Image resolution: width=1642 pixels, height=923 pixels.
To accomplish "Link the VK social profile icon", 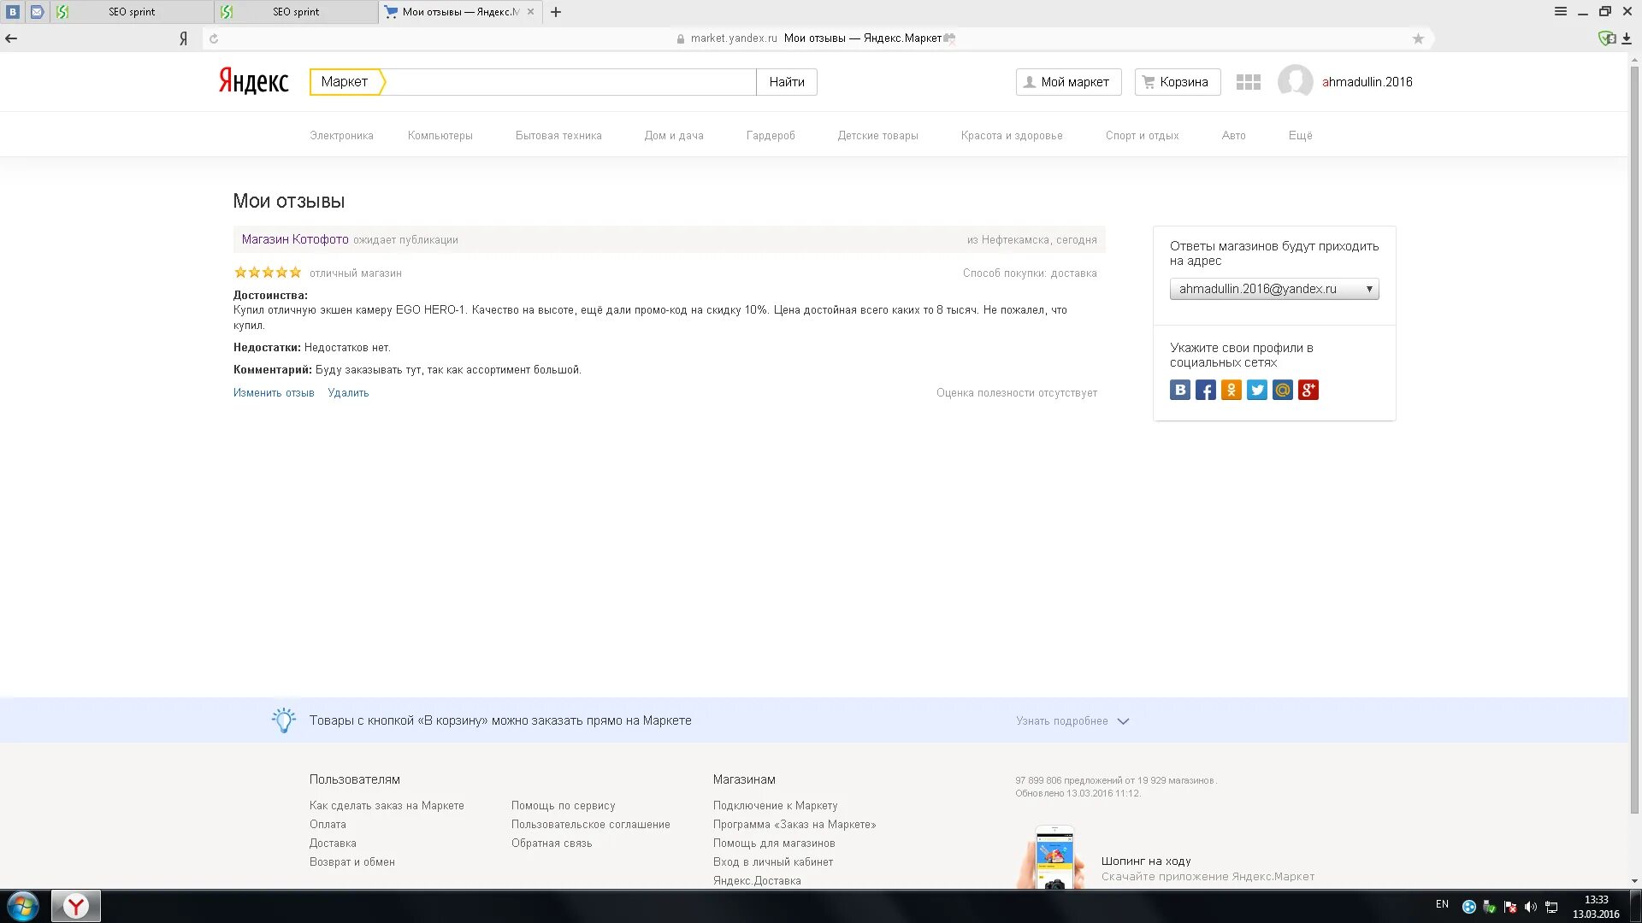I will click(x=1180, y=391).
